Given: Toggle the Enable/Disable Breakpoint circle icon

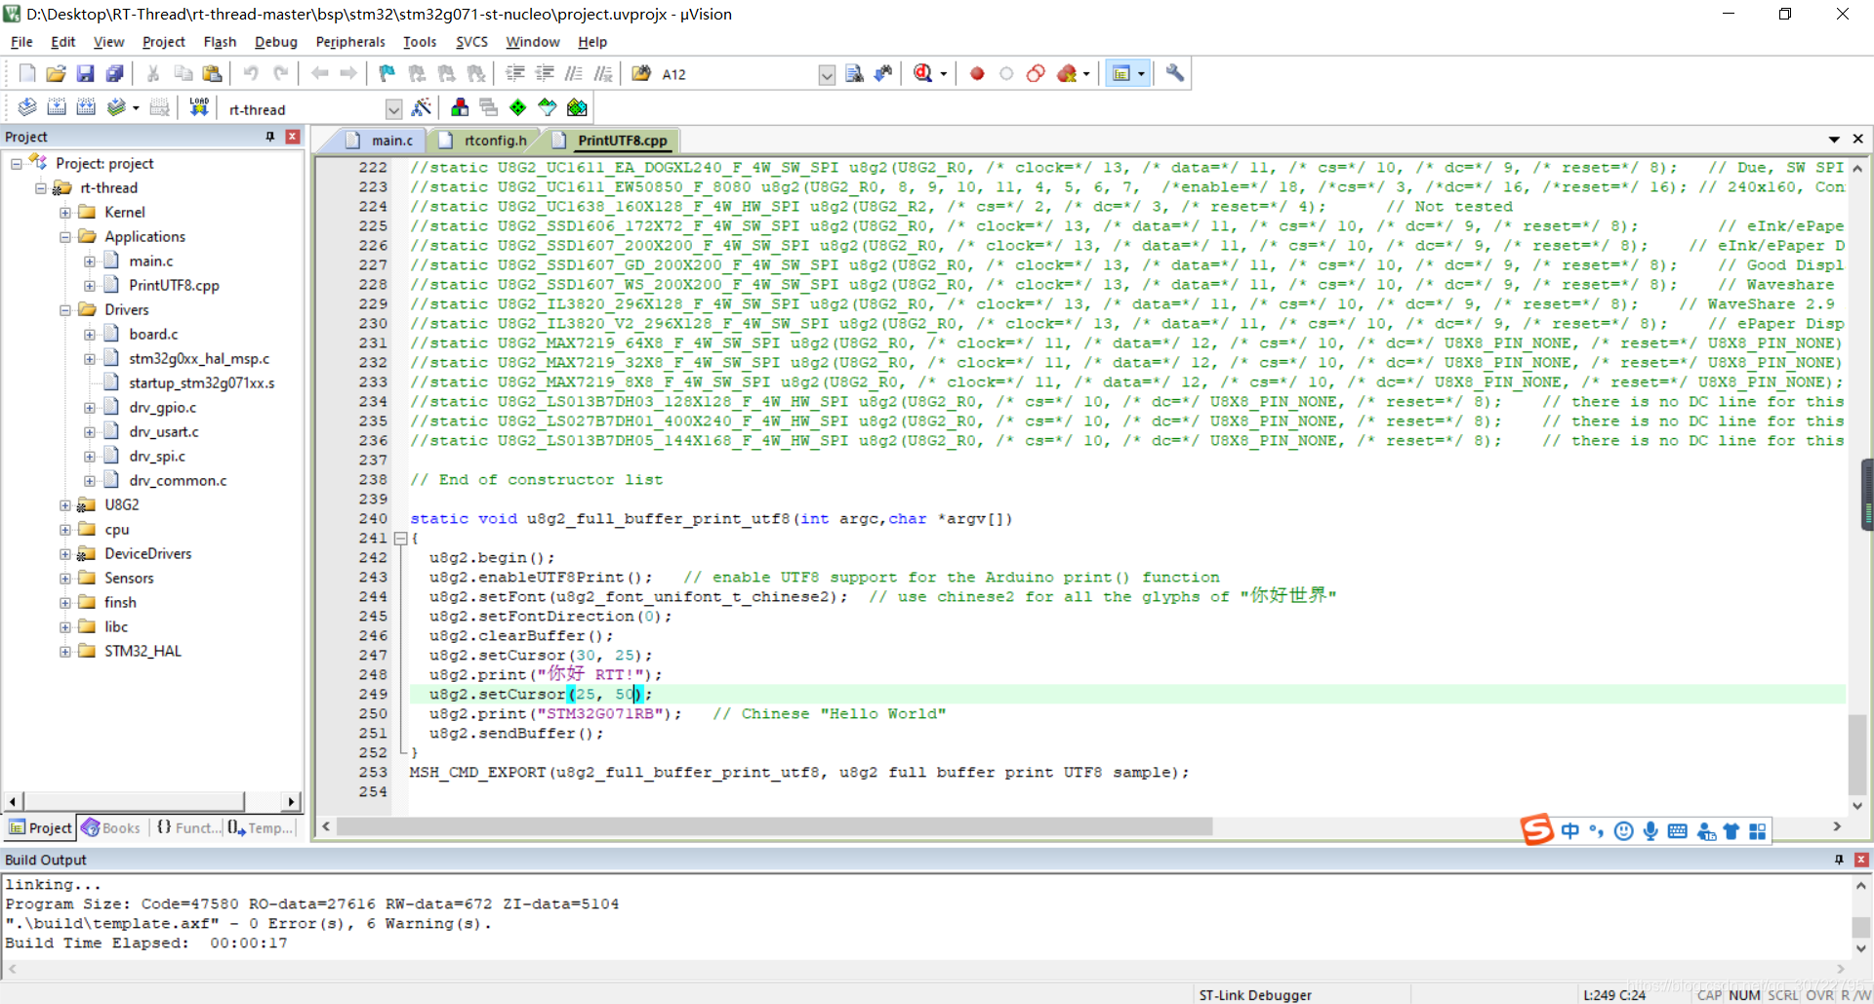Looking at the screenshot, I should 1006,73.
